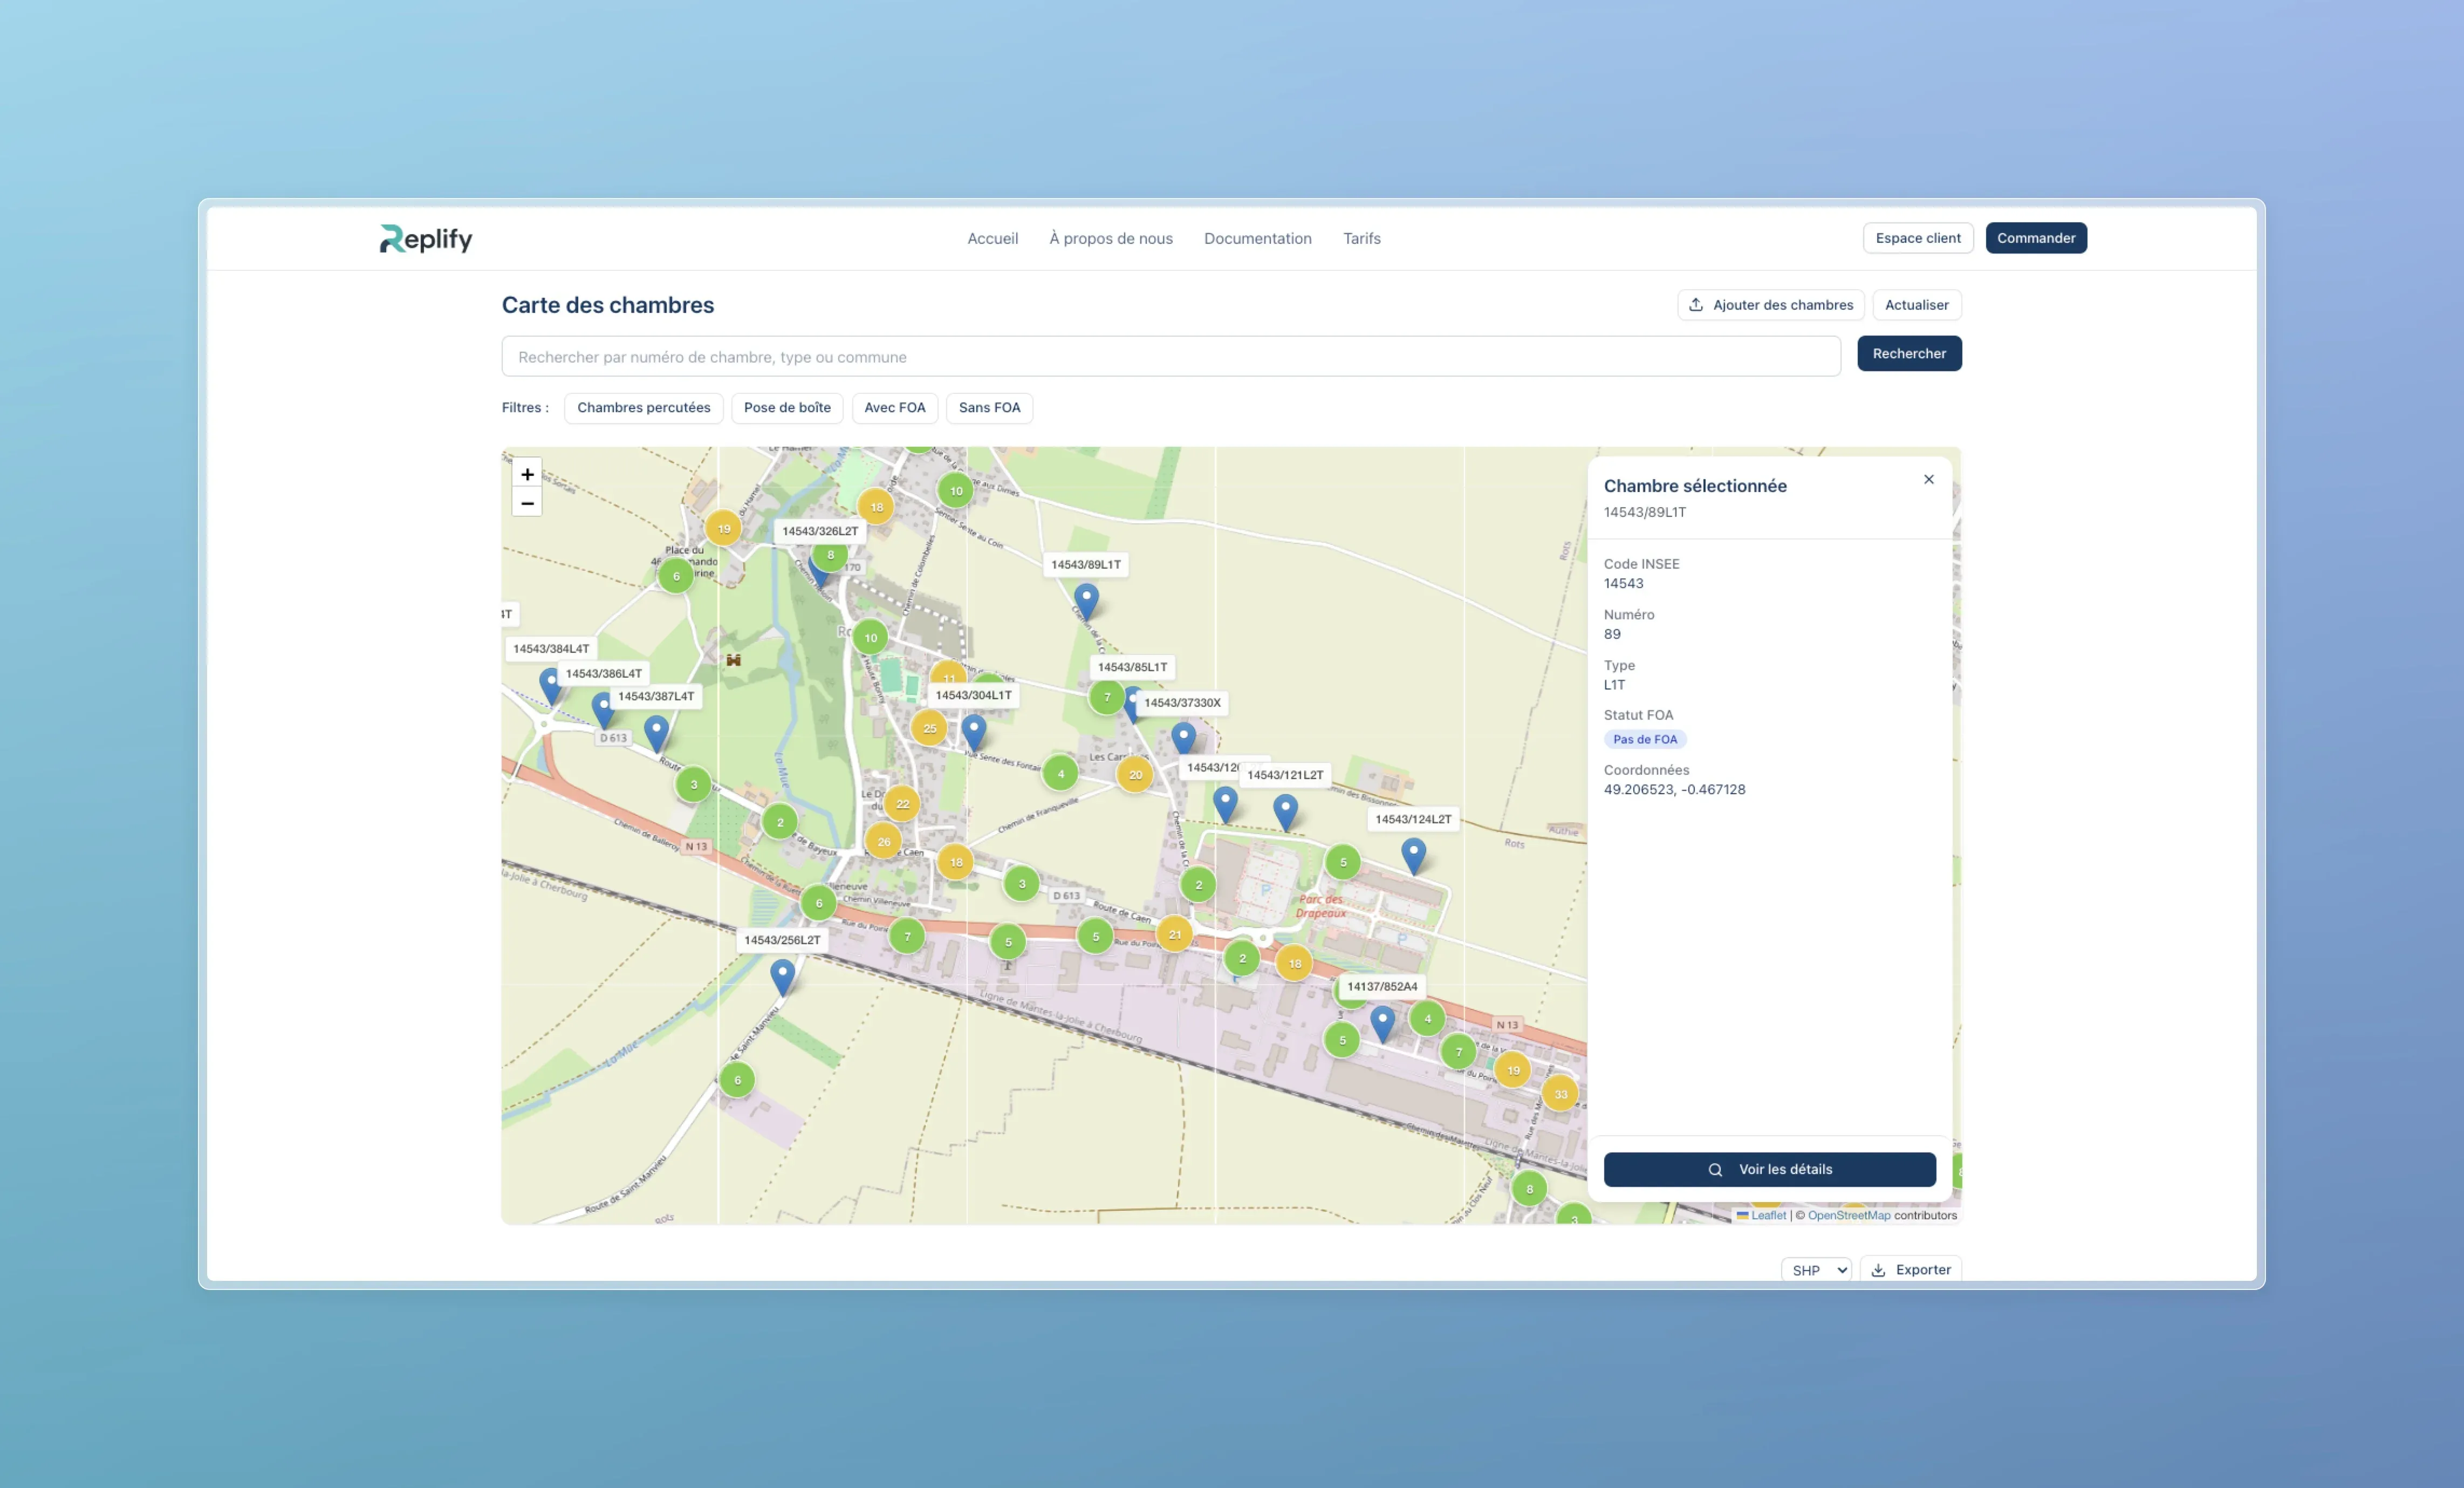Click Ajouter des chambres button
Viewport: 2464px width, 1488px height.
coord(1770,305)
